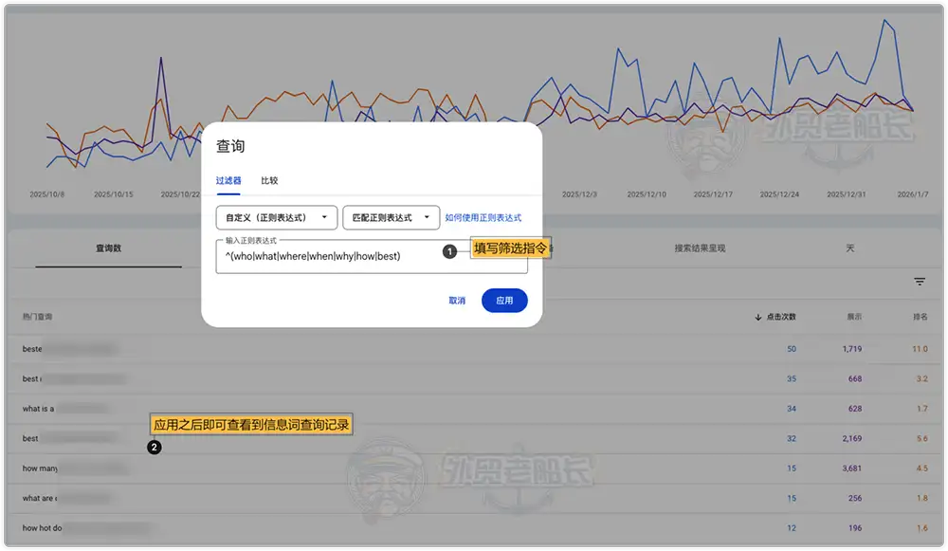The image size is (948, 551).
Task: Click the filter rows icon above the table
Action: [x=920, y=282]
